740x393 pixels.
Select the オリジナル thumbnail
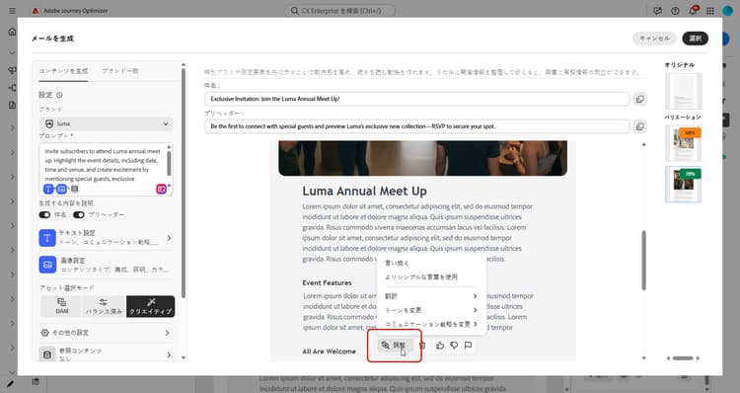[x=684, y=91]
